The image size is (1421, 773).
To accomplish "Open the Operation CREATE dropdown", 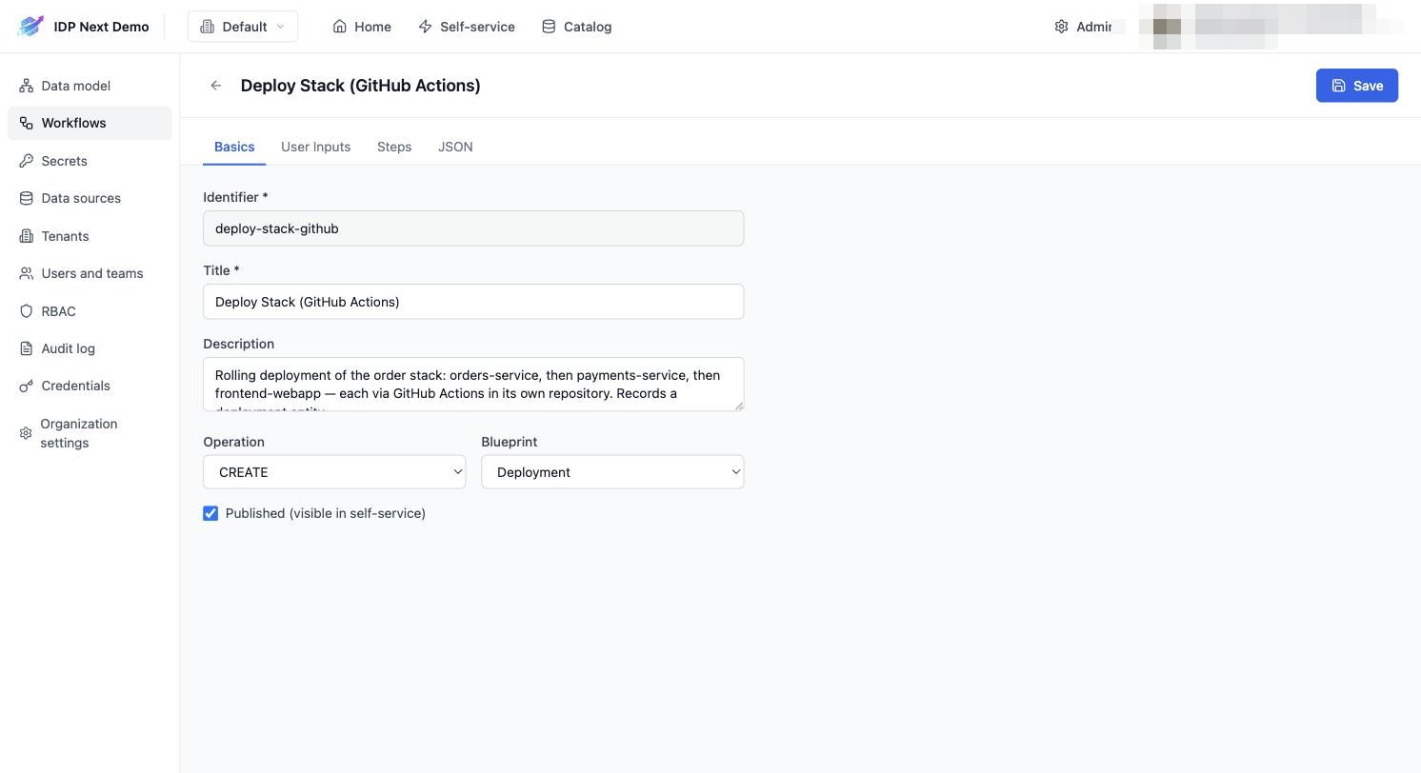I will coord(334,472).
